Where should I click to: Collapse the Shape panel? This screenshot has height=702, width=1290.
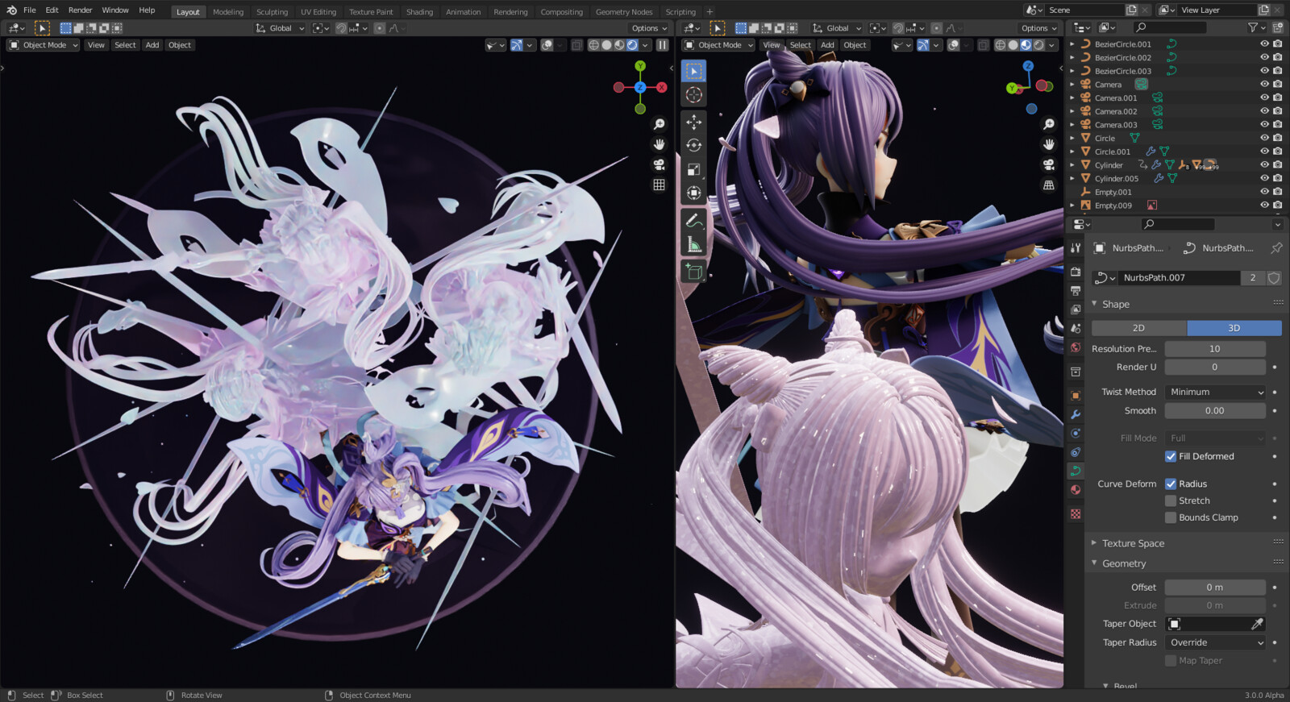[1094, 304]
